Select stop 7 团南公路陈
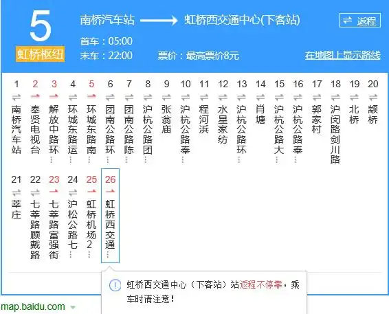 pyautogui.click(x=129, y=134)
